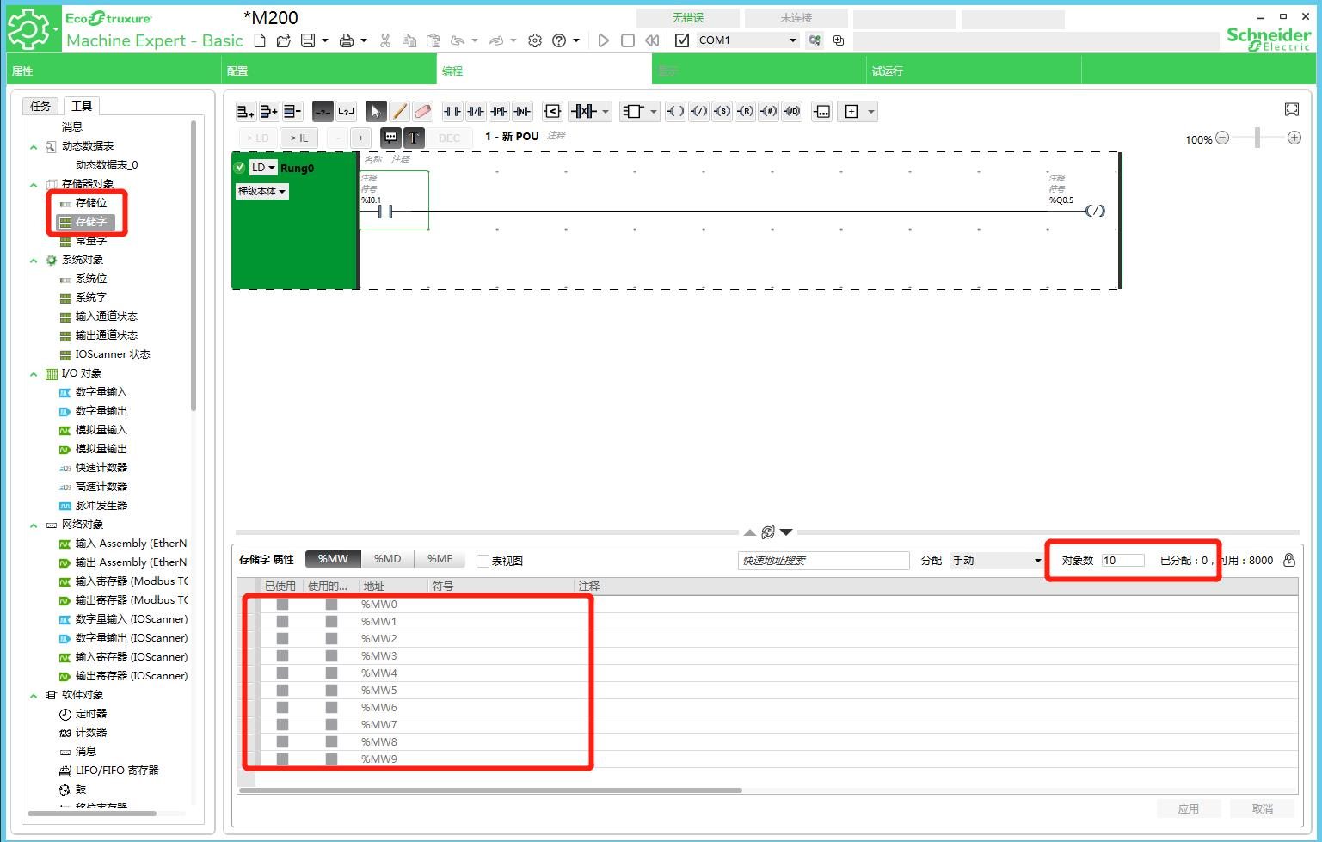Screen dimensions: 1322x842
Task: Select 存储位 in the tools tree
Action: pos(91,203)
